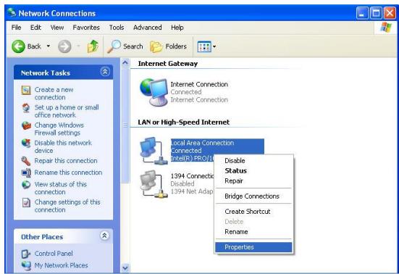399x274 pixels.
Task: Click the Internet Gateway group header
Action: pyautogui.click(x=168, y=64)
